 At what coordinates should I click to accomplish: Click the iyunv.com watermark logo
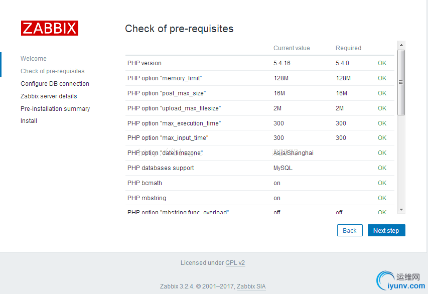pos(401,280)
